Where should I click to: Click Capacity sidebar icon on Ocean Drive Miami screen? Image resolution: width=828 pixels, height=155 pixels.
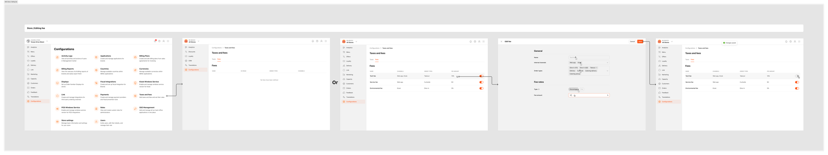28,79
